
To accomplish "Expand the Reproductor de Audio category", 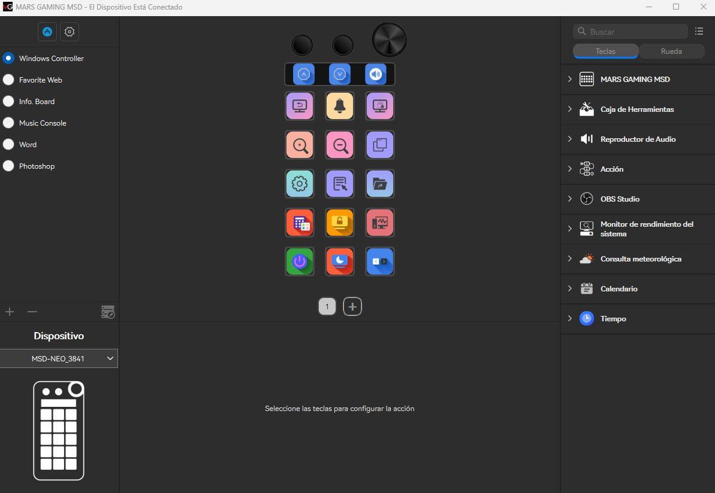I will coord(638,139).
